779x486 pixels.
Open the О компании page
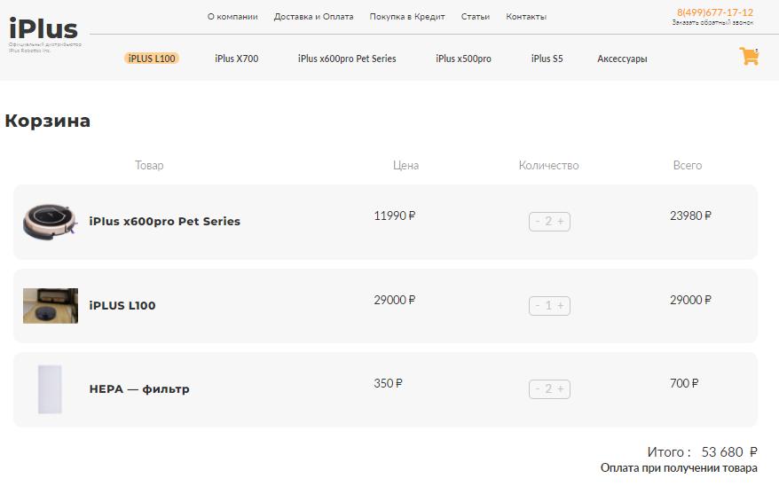click(232, 17)
